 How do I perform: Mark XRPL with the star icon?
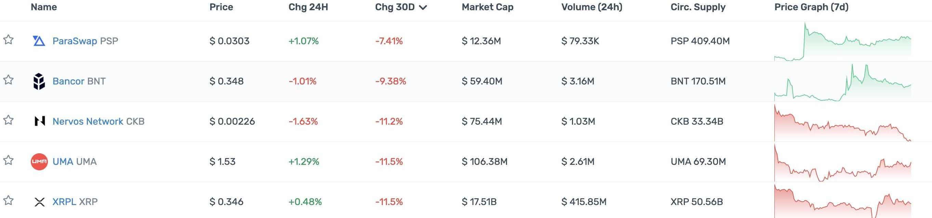coord(8,200)
